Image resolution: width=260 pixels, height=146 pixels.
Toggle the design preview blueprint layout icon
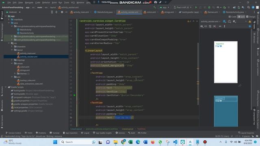click(206, 26)
